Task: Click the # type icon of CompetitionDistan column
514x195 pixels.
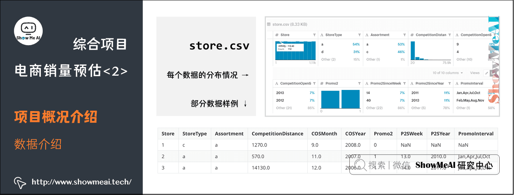Action: pos(412,35)
